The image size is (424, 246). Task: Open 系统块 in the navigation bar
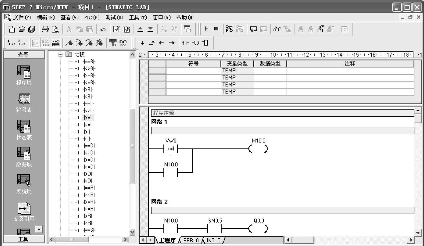point(24,184)
